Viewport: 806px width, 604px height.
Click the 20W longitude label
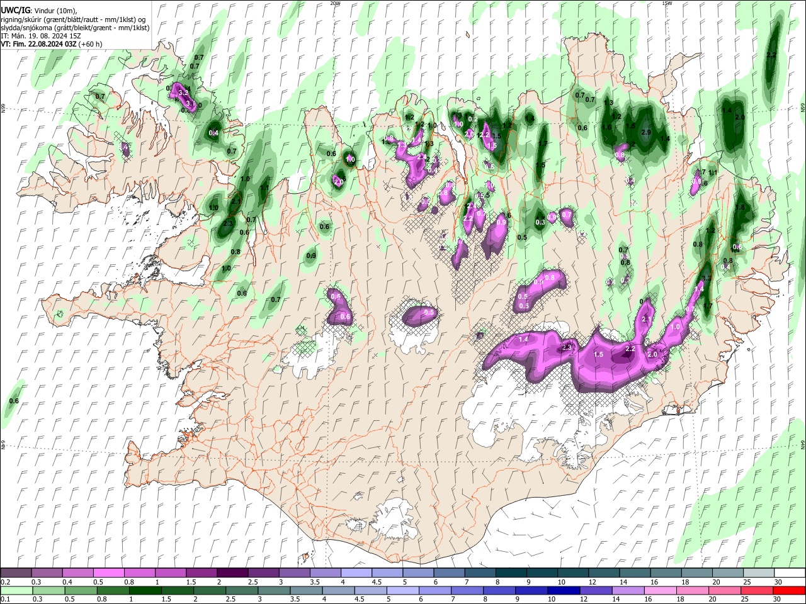335,3
